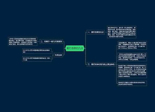
Task: Click dashed link between branch 二 and its note
Action: [38, 41]
